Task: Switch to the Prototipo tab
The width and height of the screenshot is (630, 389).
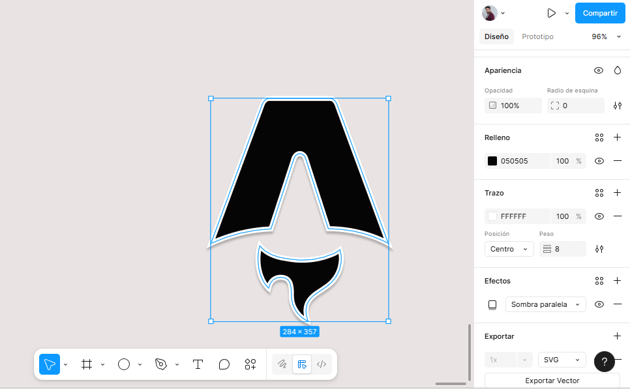Action: (537, 36)
